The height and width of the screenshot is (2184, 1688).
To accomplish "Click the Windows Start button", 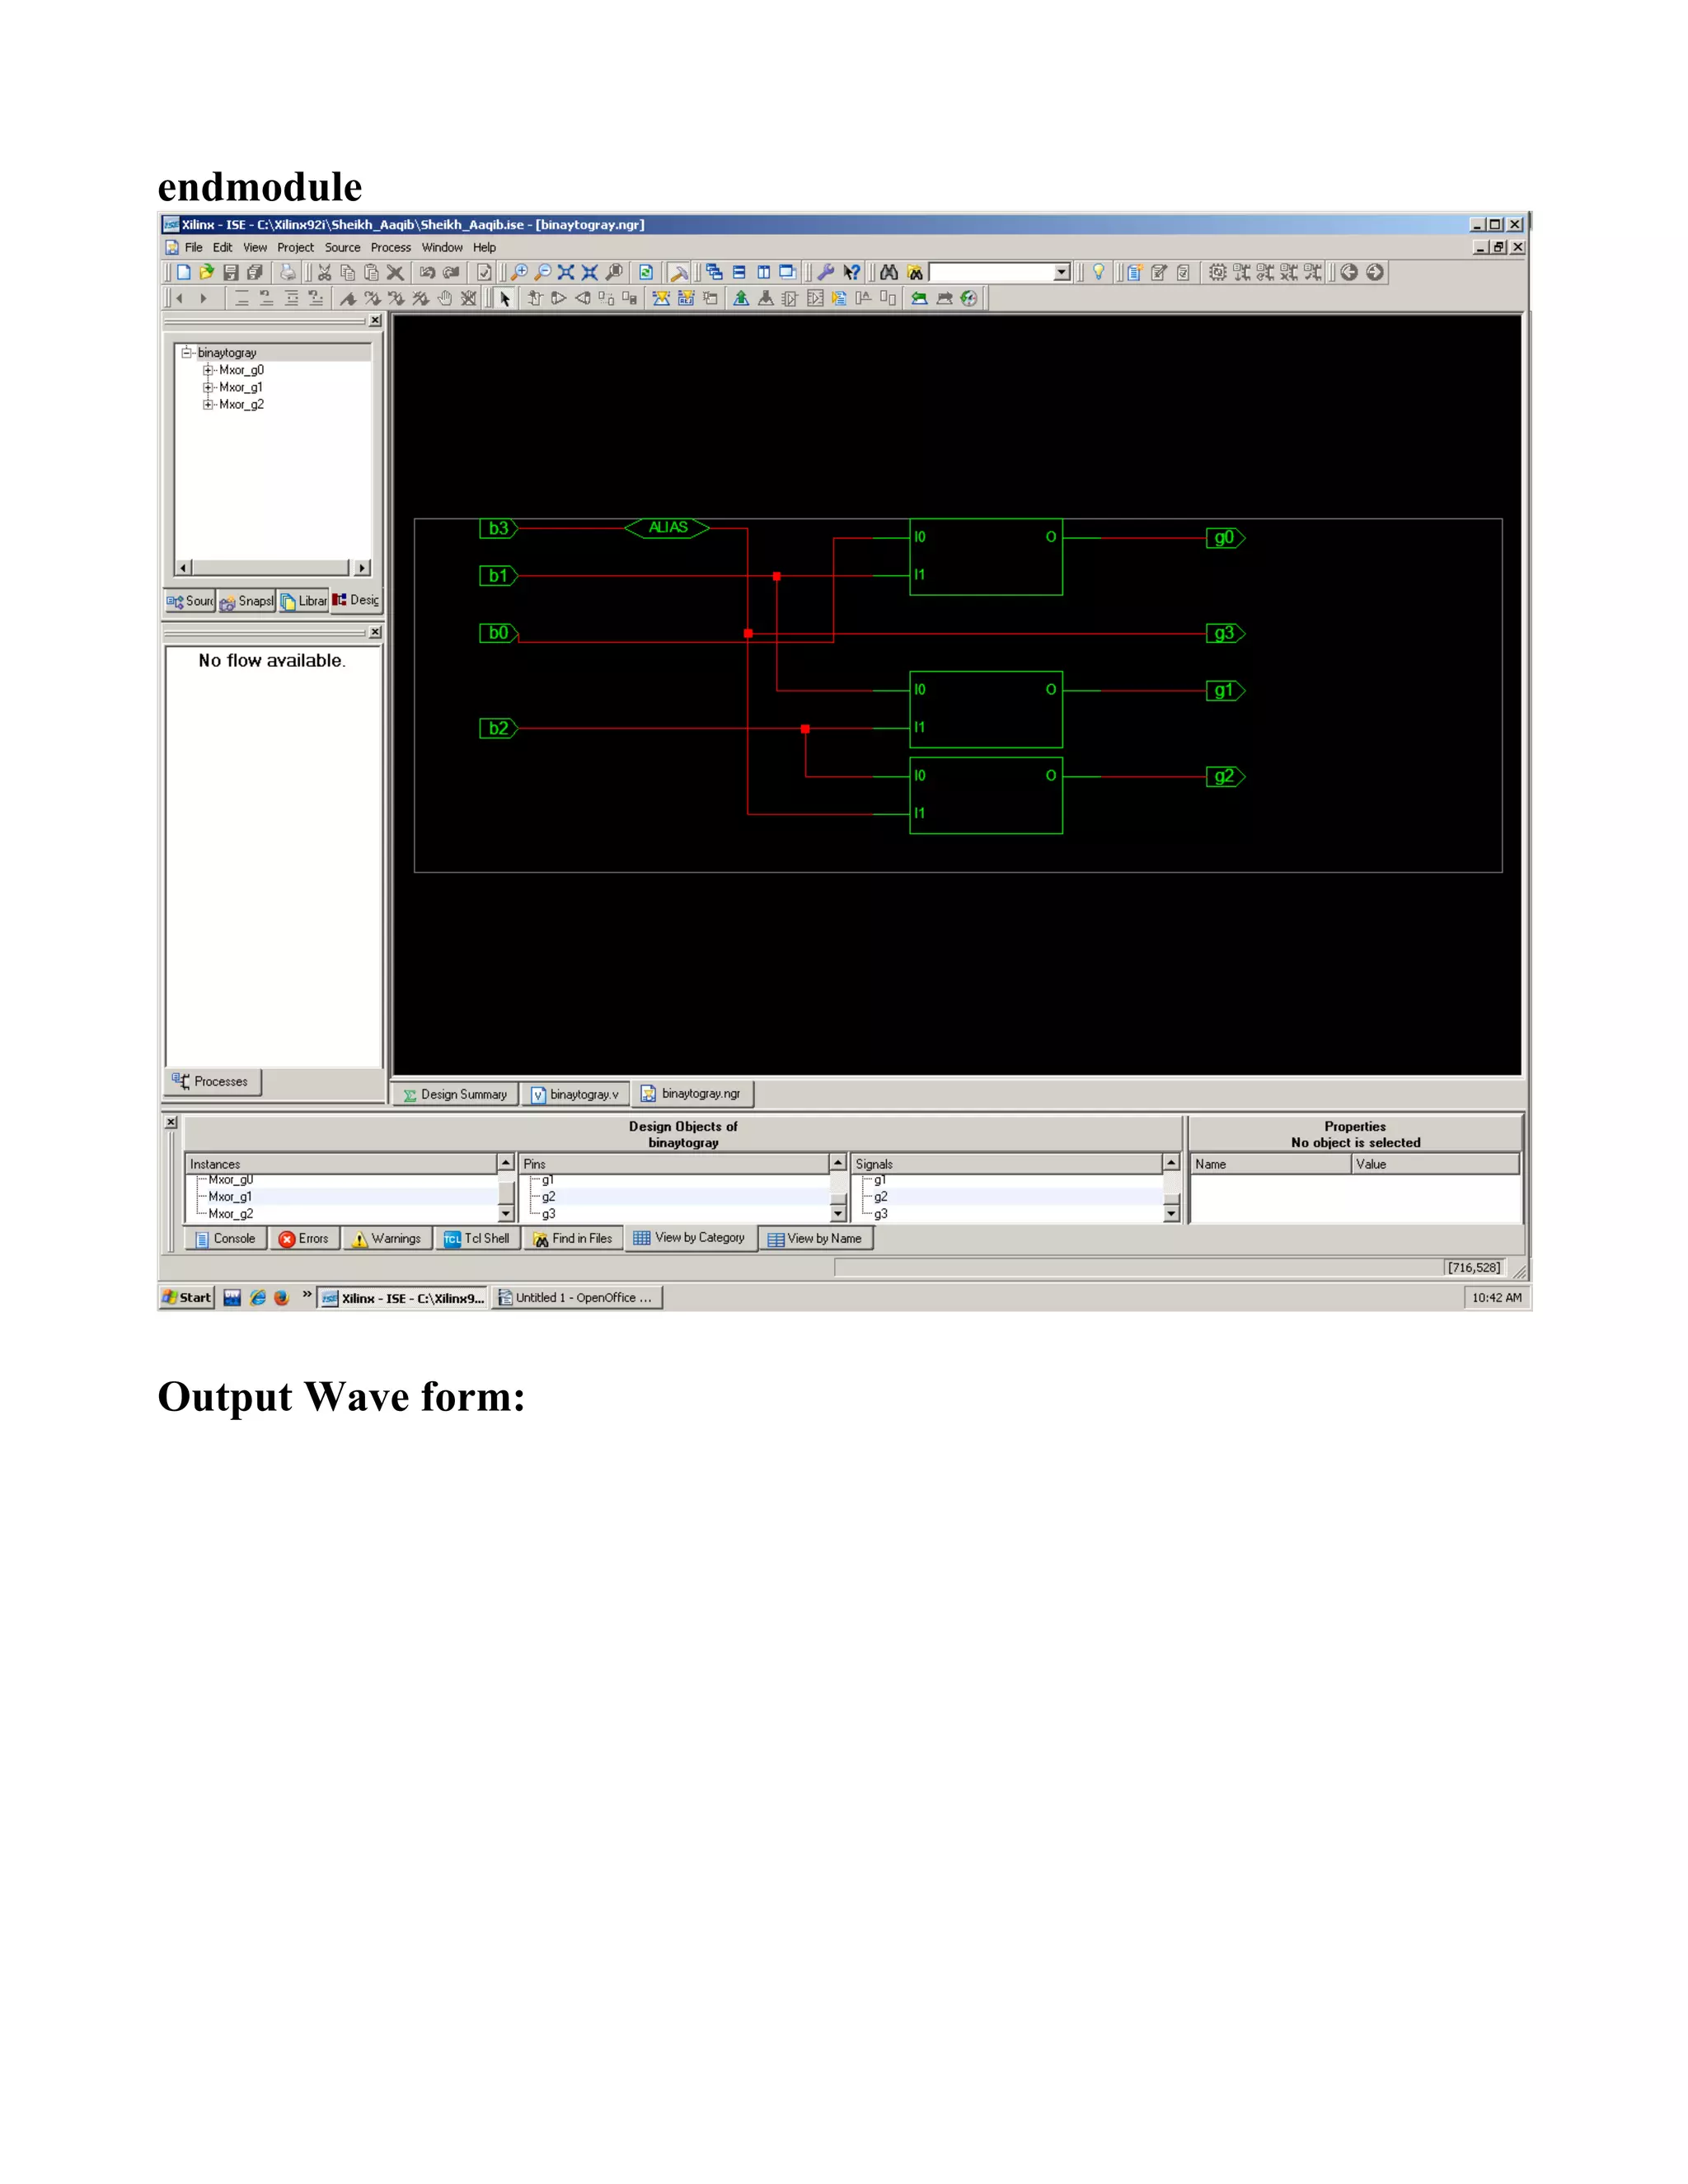I will point(187,1297).
